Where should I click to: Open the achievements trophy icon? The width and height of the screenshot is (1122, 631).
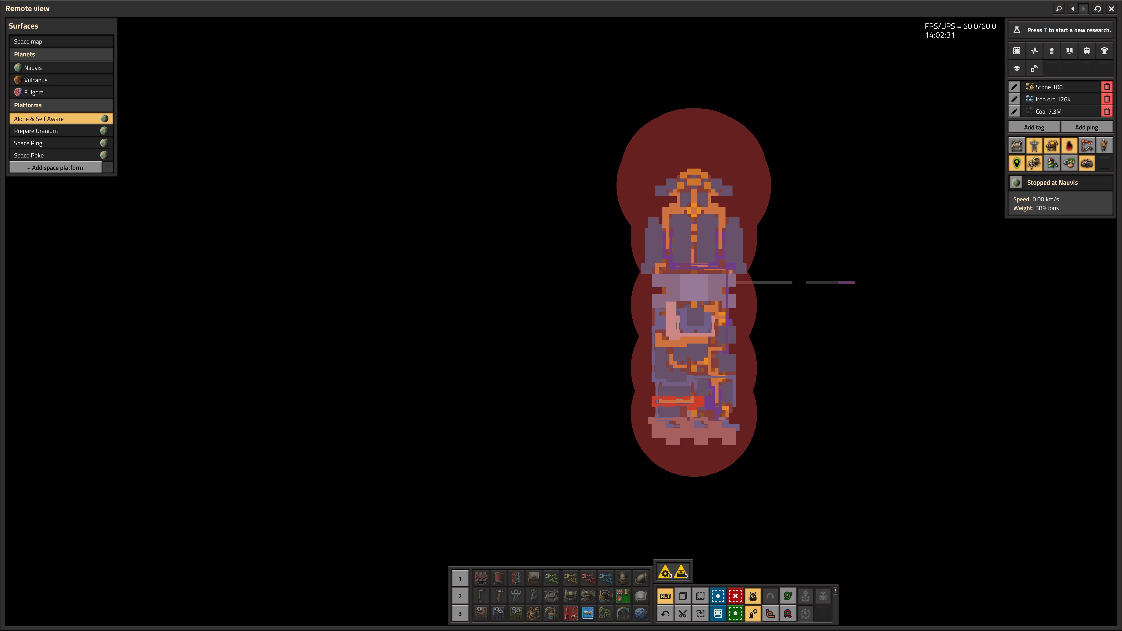tap(1104, 51)
